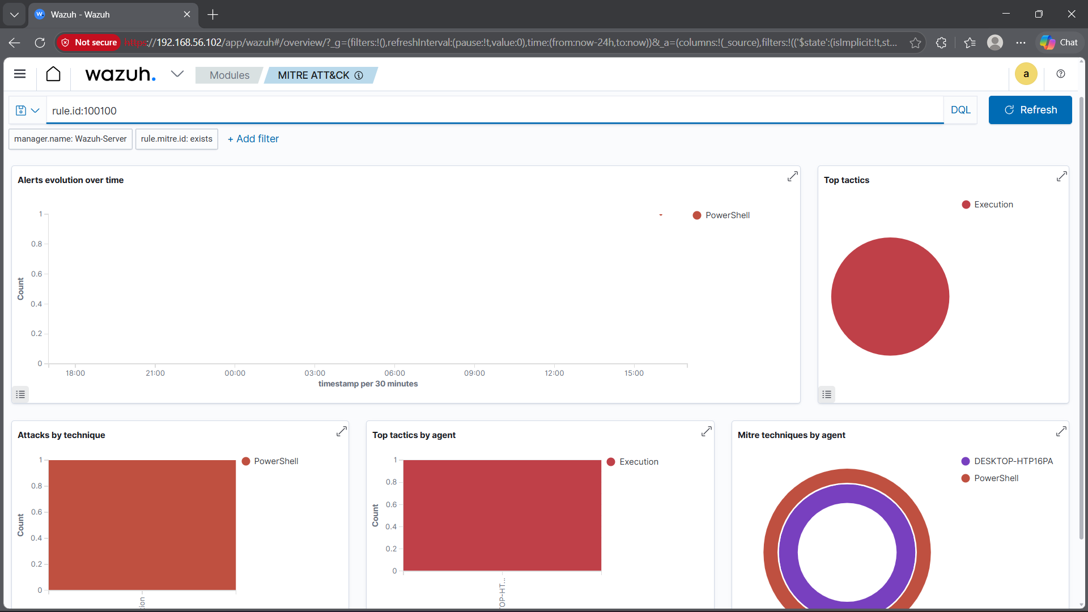Click the 'timestamp per 30 minutes' axis label
1088x612 pixels.
click(368, 384)
